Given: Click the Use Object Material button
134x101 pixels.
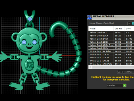Looking at the screenshot, I should click(x=126, y=72).
